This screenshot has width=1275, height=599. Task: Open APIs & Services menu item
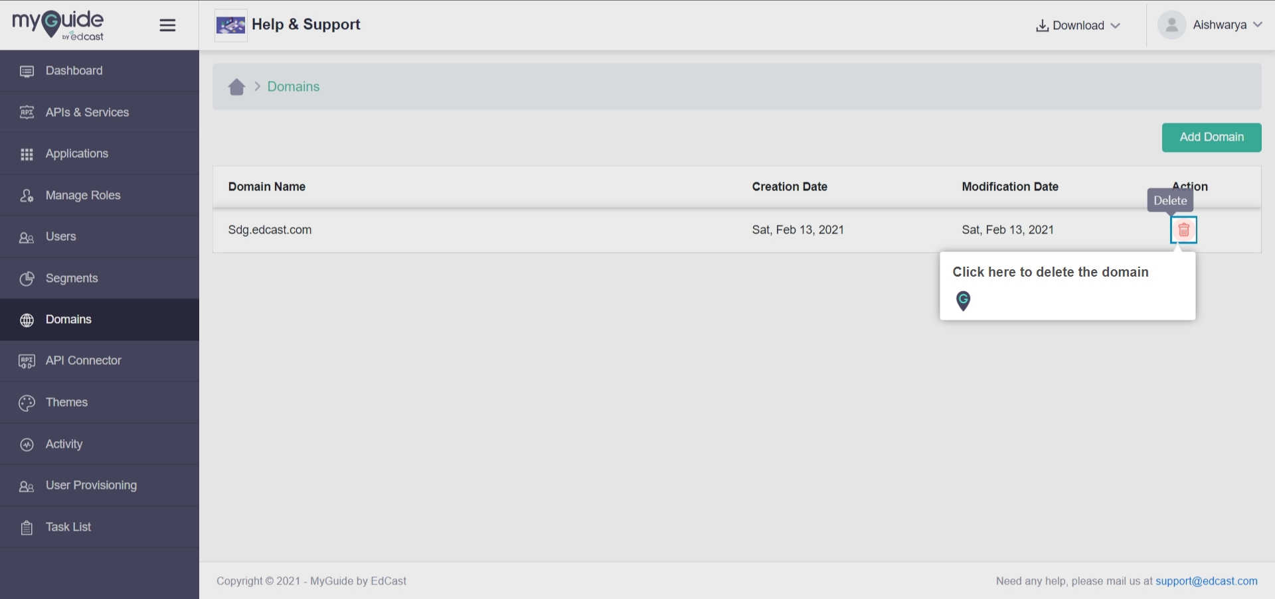(x=87, y=112)
